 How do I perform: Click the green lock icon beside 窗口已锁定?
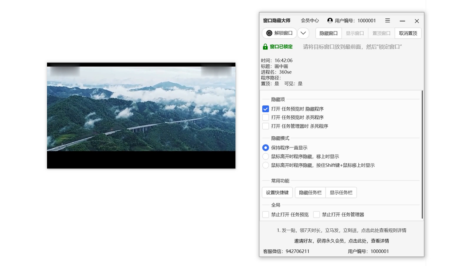pyautogui.click(x=265, y=47)
